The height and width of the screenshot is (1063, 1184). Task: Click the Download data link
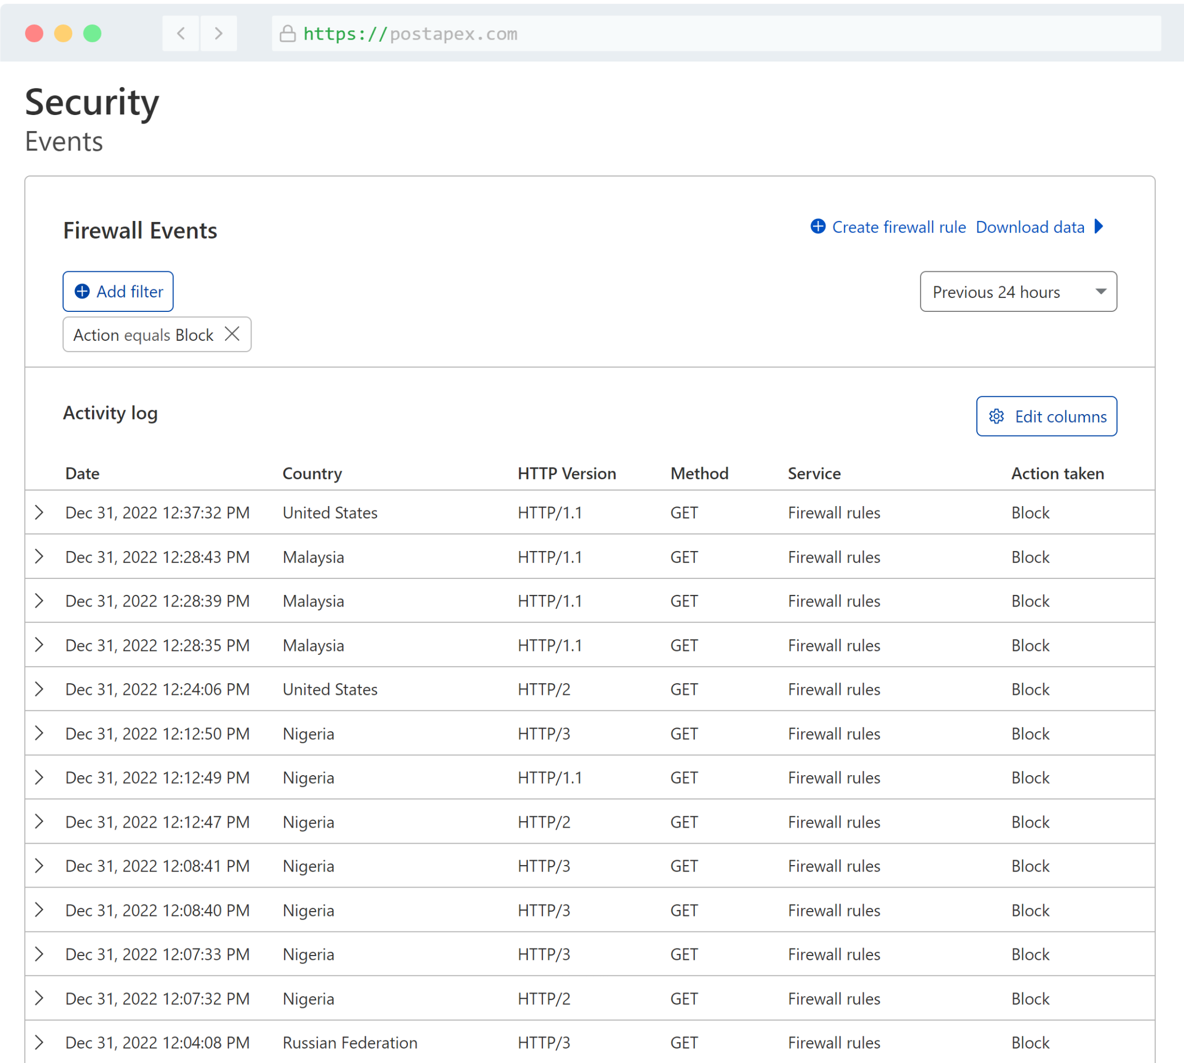coord(1030,227)
